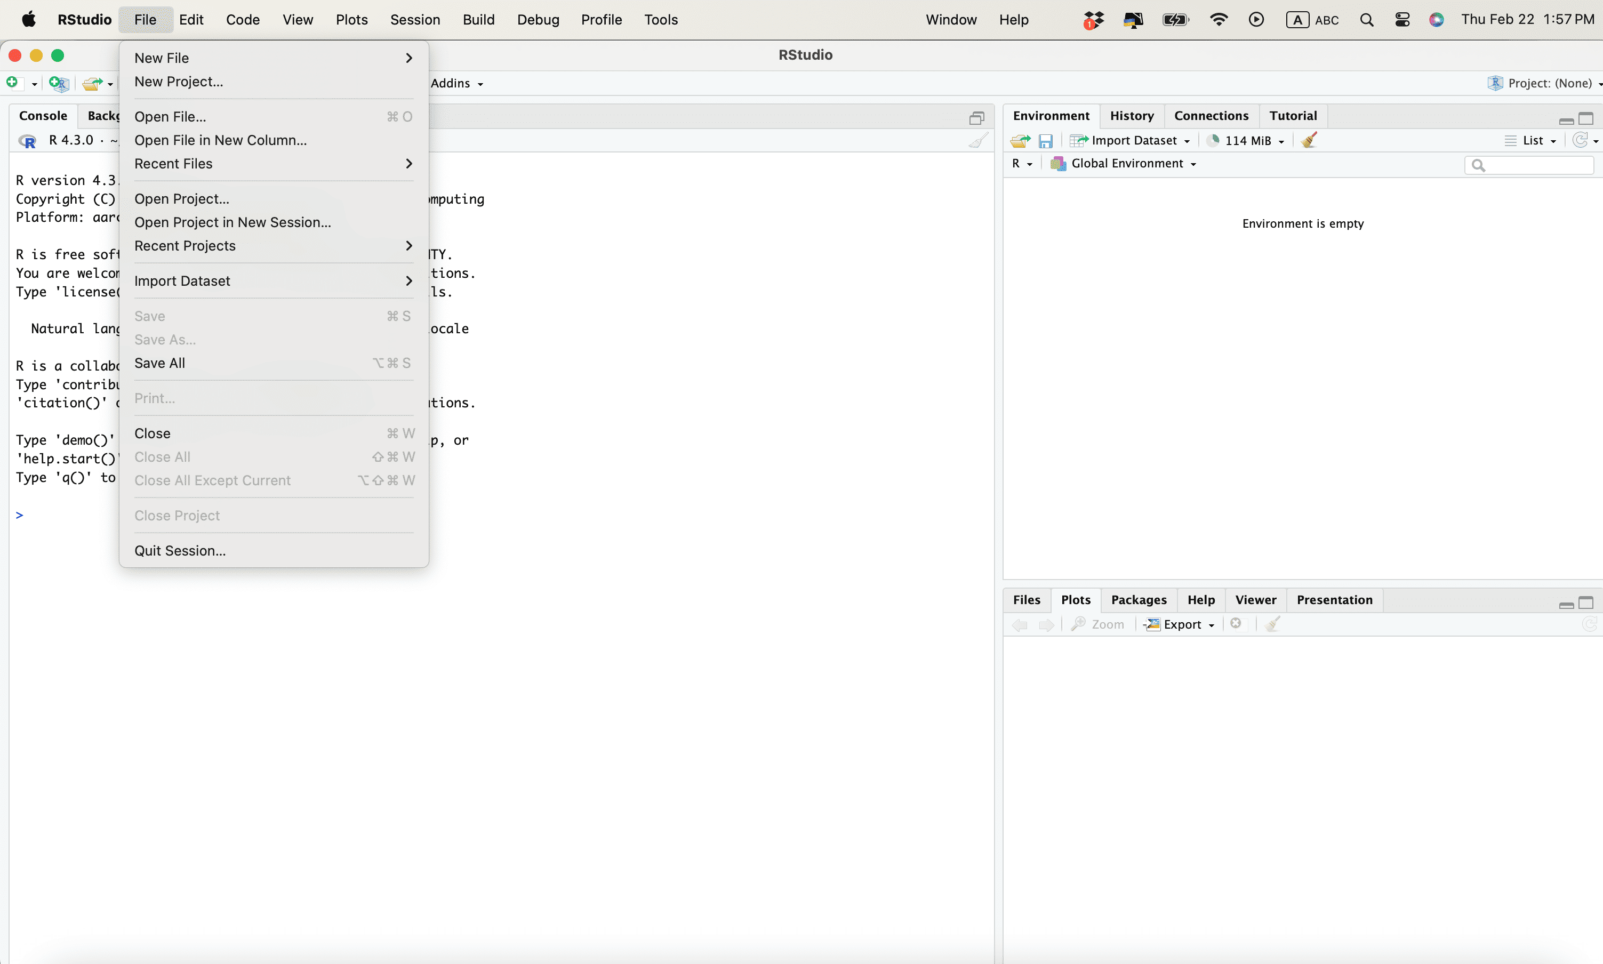
Task: Click the broom icon to clear the environment
Action: (x=1309, y=140)
